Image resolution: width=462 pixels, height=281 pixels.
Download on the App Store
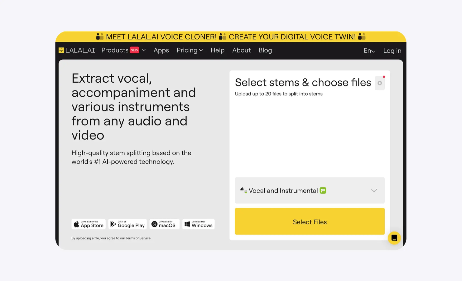(88, 224)
